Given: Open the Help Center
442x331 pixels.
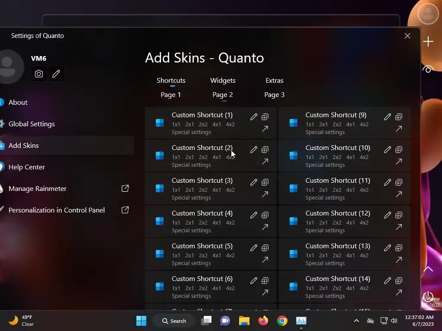Looking at the screenshot, I should point(26,167).
